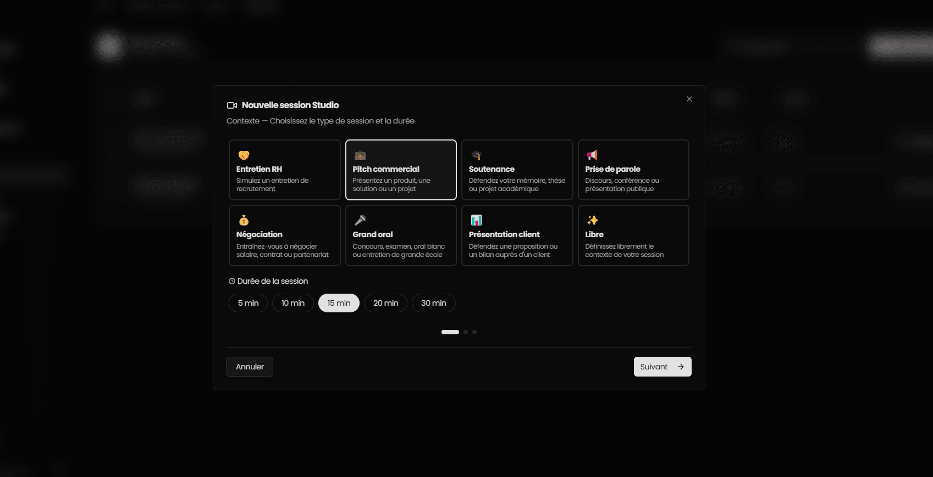Jump to the second step dot

click(x=466, y=332)
